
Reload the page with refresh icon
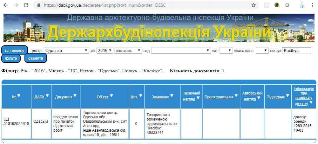click(x=26, y=5)
